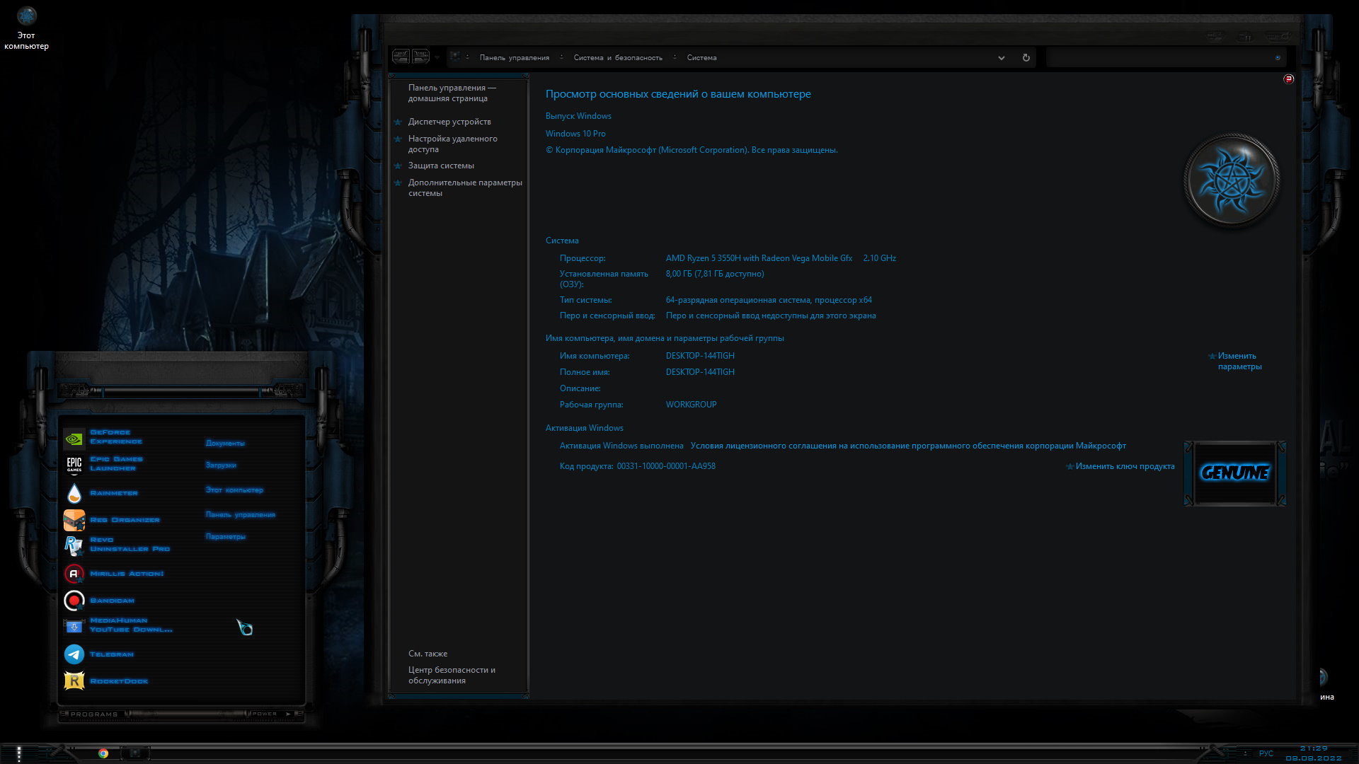Open GeForce Experience from the start menu
The image size is (1359, 764).
117,437
